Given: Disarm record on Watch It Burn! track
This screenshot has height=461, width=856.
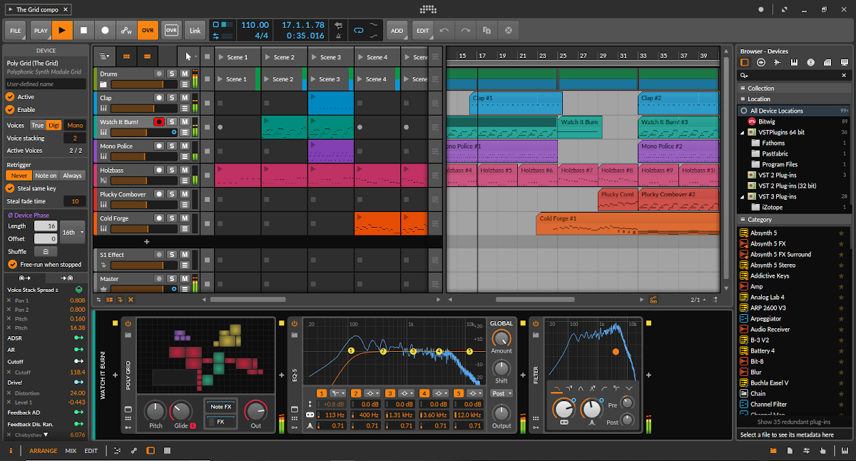Looking at the screenshot, I should 159,122.
